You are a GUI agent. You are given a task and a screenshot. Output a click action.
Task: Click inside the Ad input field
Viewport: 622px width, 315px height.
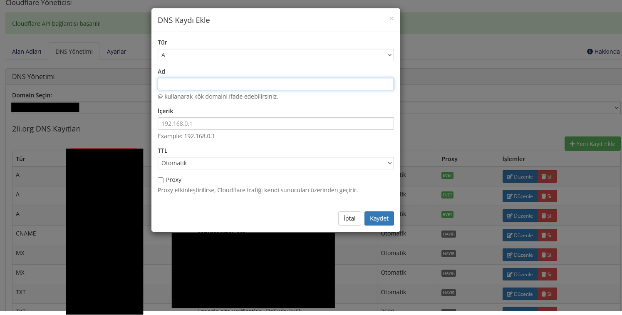pos(275,84)
